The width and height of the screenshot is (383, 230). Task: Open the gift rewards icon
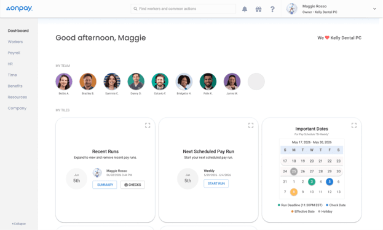point(258,9)
